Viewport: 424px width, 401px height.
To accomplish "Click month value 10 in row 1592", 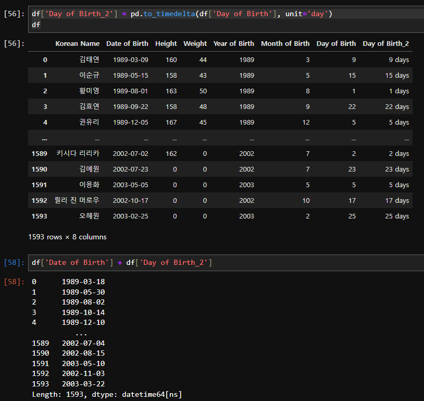I will (x=306, y=201).
